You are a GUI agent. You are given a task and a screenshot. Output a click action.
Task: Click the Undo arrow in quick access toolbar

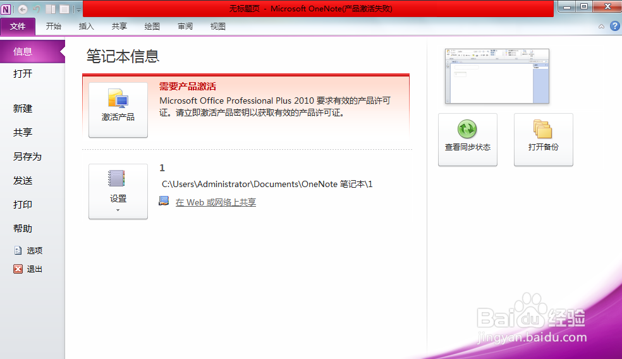pos(37,9)
